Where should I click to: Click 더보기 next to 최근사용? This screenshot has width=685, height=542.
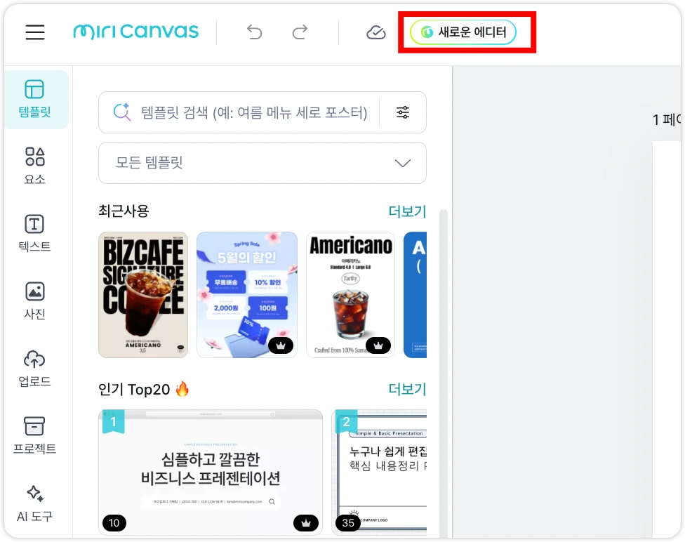point(407,211)
